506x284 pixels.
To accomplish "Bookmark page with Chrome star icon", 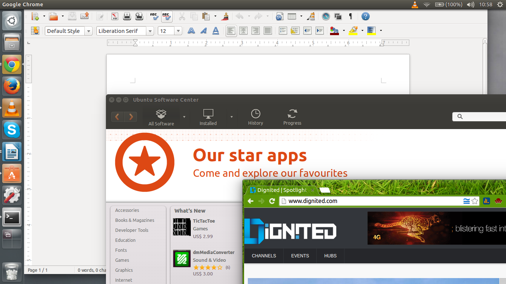I will [475, 201].
